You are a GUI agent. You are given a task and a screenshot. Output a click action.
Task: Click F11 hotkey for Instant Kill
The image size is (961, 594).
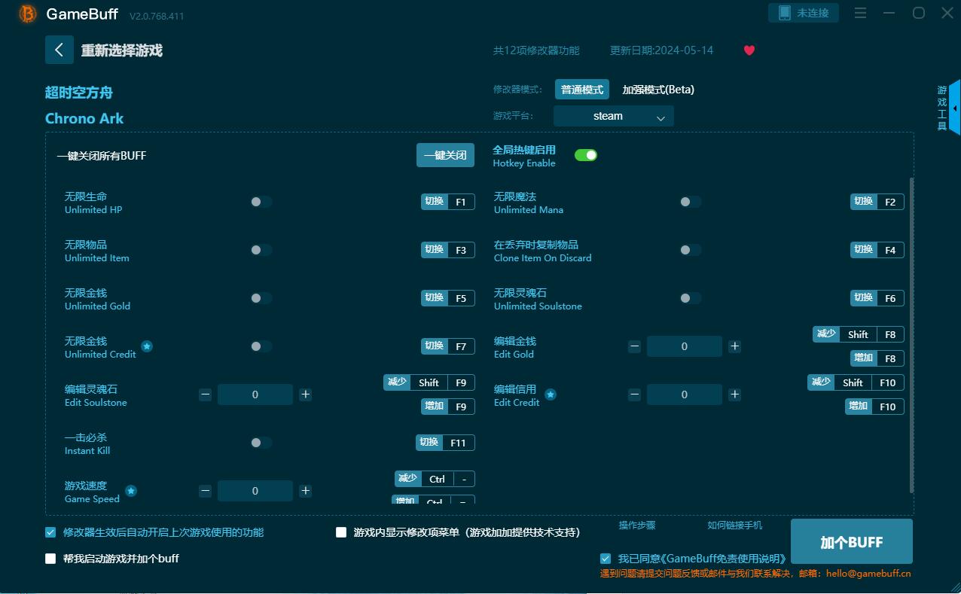tap(445, 443)
